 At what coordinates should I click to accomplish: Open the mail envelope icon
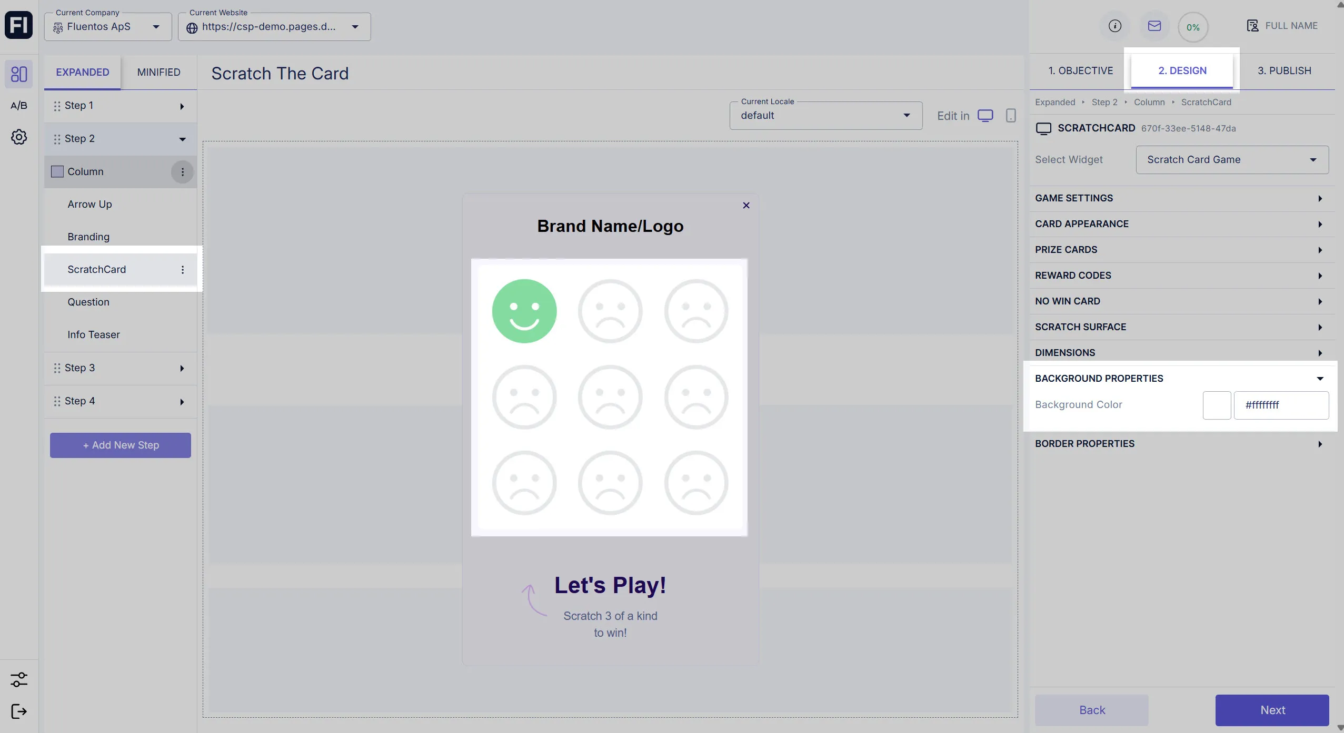(1154, 26)
